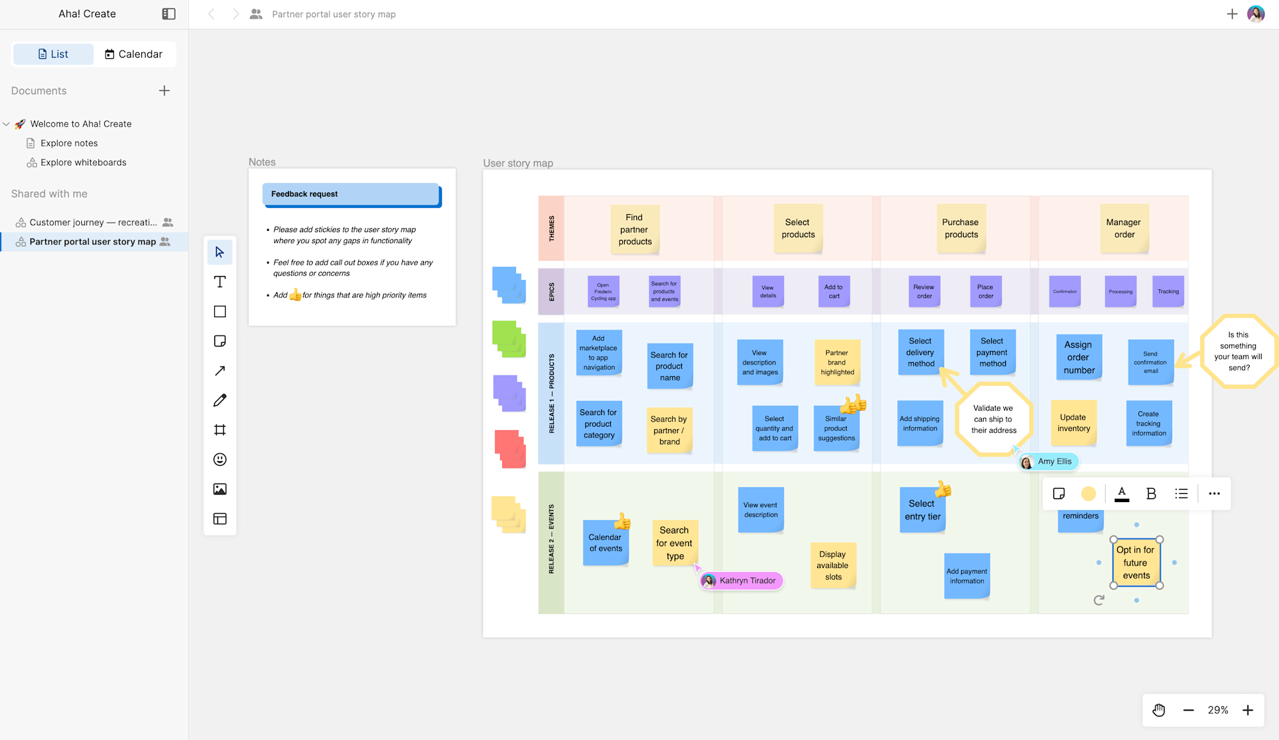Click the yellow sticky color swatch
1279x740 pixels.
[x=1088, y=494]
